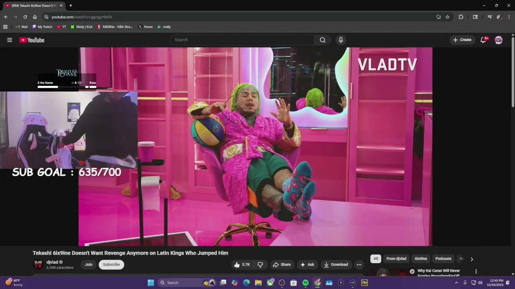Open Chrome three-dot menu
Screen dimensions: 515x289
(509, 17)
